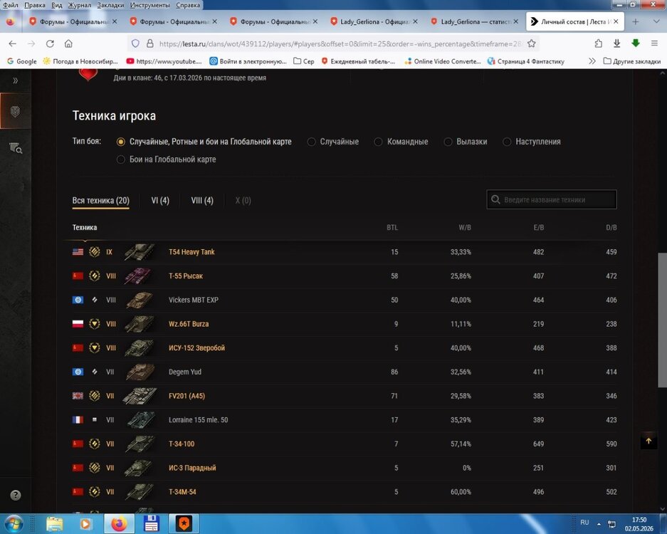Click the page vertical scrollbar thumb
The image size is (667, 534).
pyautogui.click(x=662, y=320)
